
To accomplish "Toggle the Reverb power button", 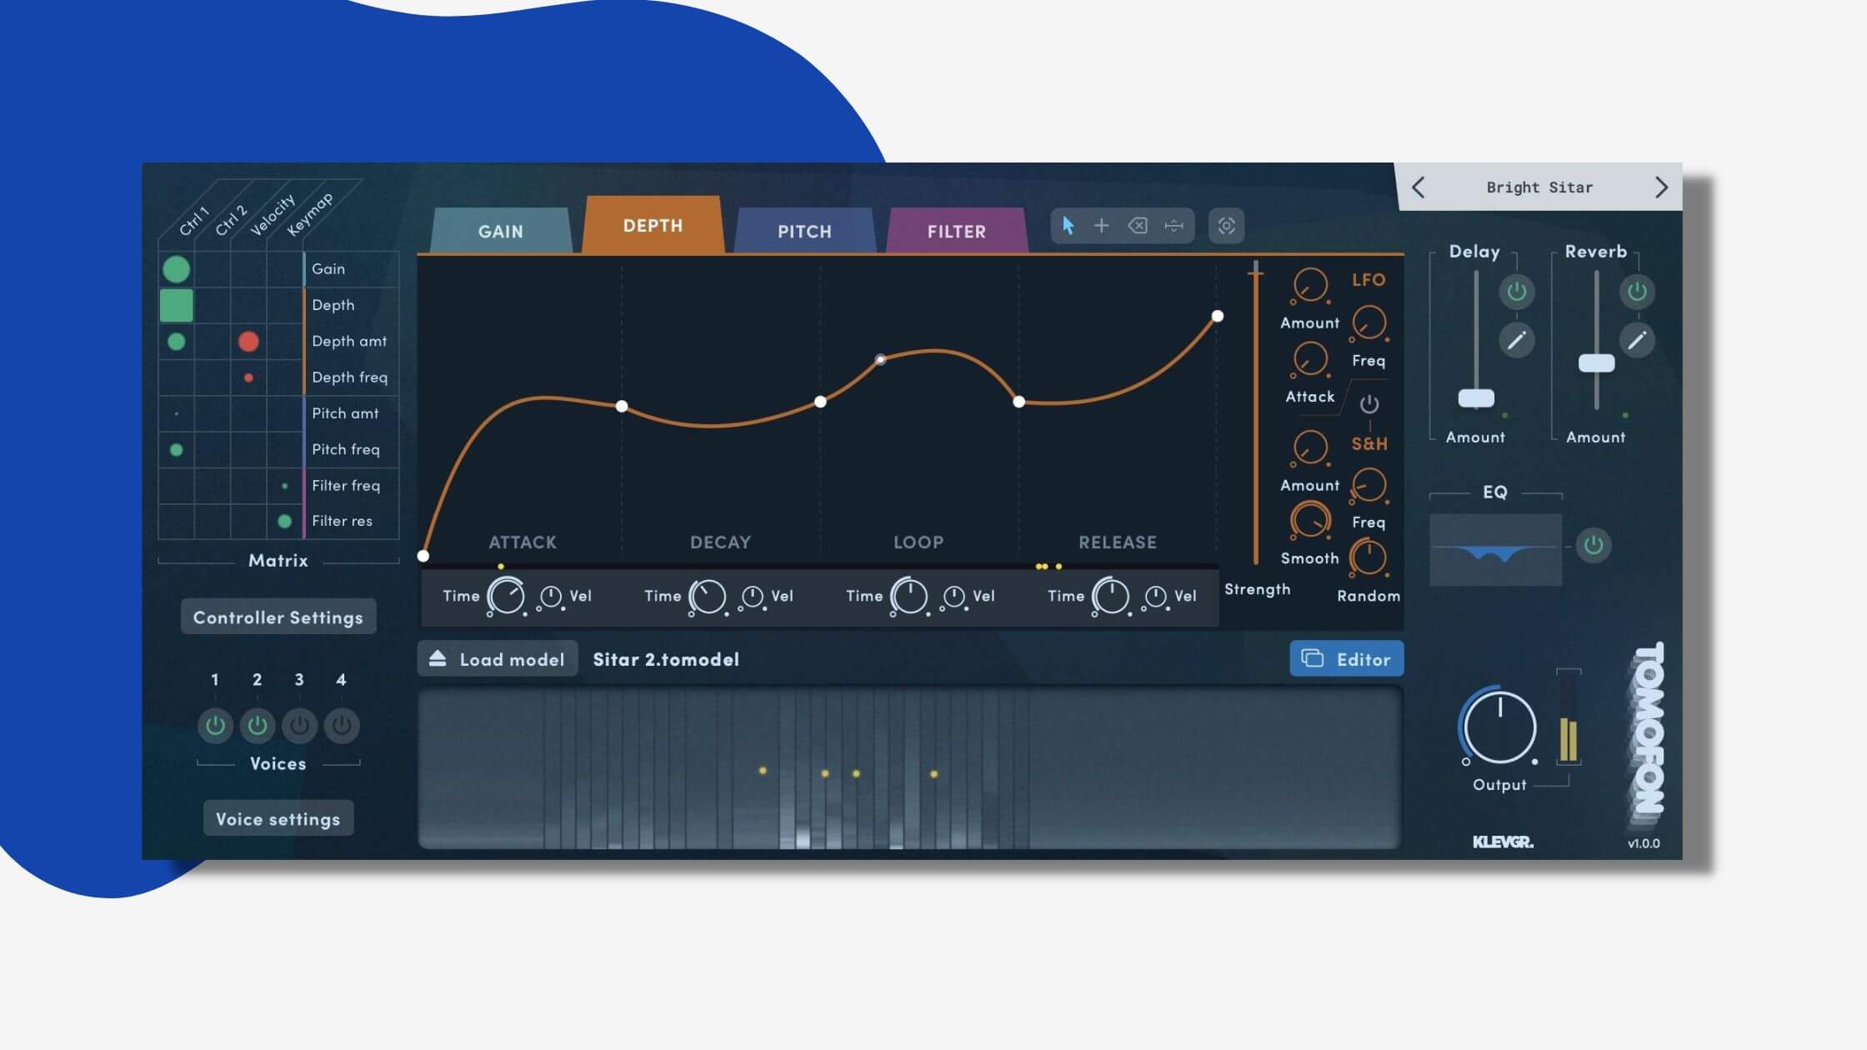I will pyautogui.click(x=1637, y=292).
